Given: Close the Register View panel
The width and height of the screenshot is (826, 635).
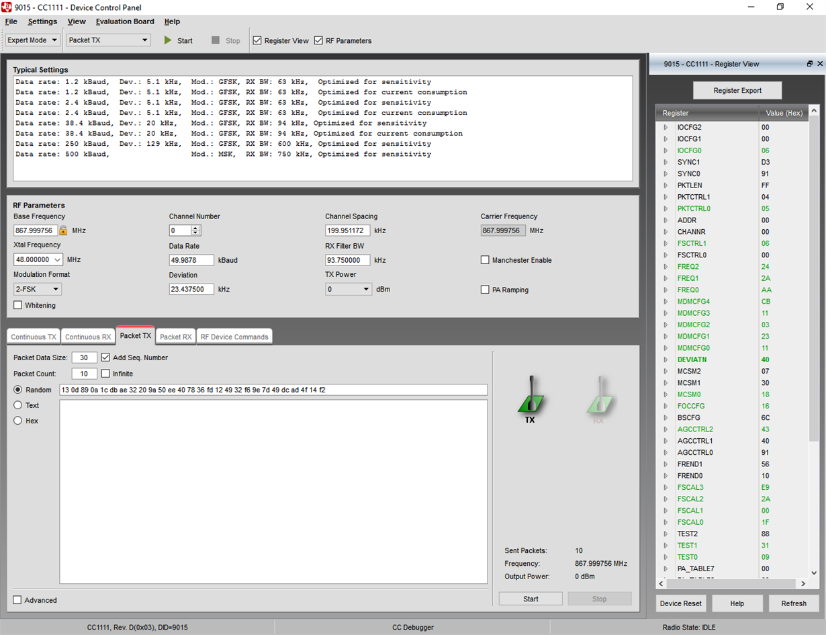Looking at the screenshot, I should (x=820, y=64).
